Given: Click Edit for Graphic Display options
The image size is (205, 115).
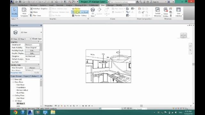Looking at the screenshot, I should point(32,53).
